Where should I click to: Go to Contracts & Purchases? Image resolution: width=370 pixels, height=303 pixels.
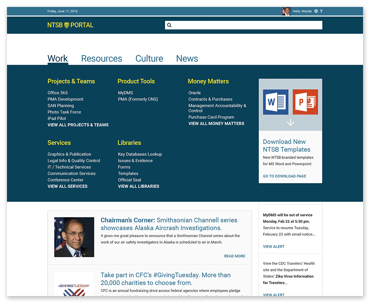(x=210, y=99)
